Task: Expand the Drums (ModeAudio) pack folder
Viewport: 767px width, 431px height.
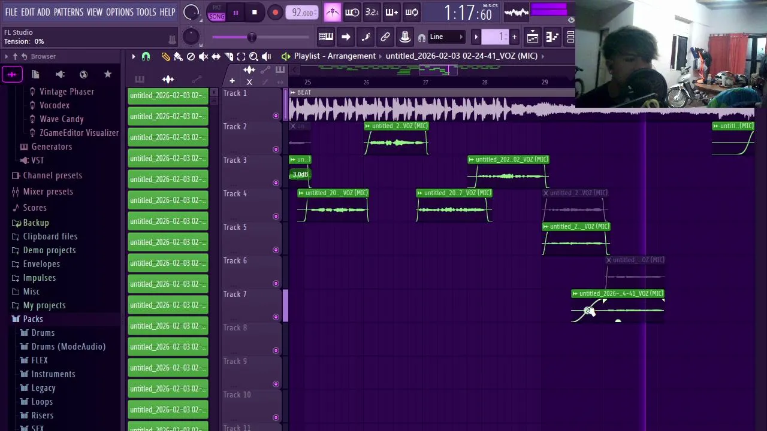Action: pyautogui.click(x=68, y=347)
